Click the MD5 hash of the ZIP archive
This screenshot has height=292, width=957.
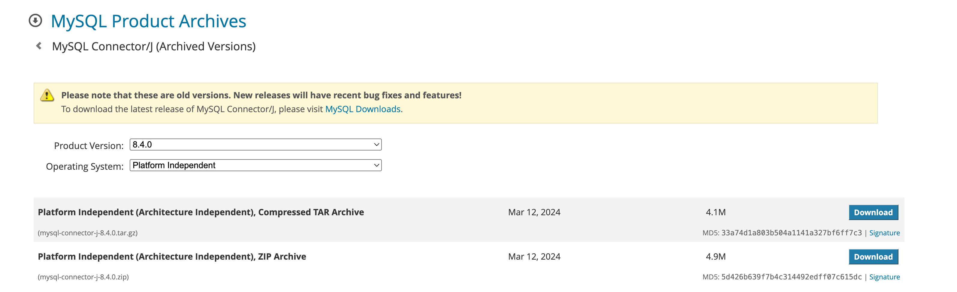[791, 277]
